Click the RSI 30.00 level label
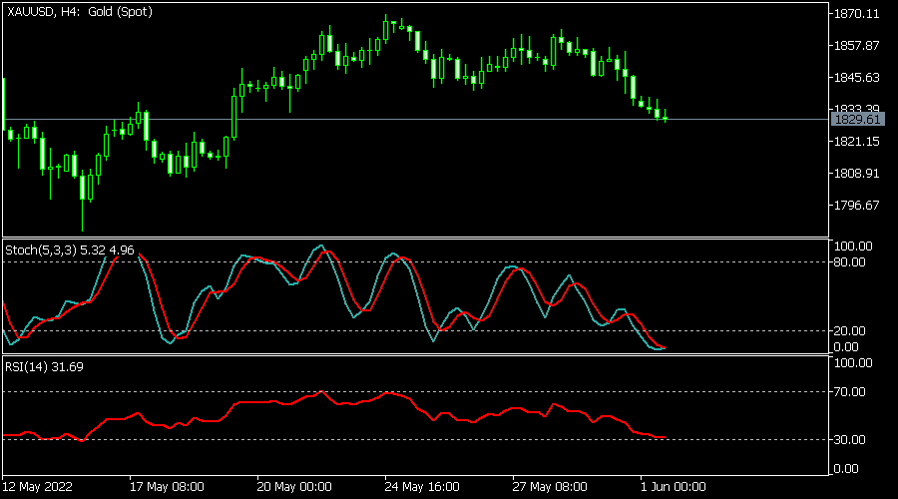 point(849,439)
